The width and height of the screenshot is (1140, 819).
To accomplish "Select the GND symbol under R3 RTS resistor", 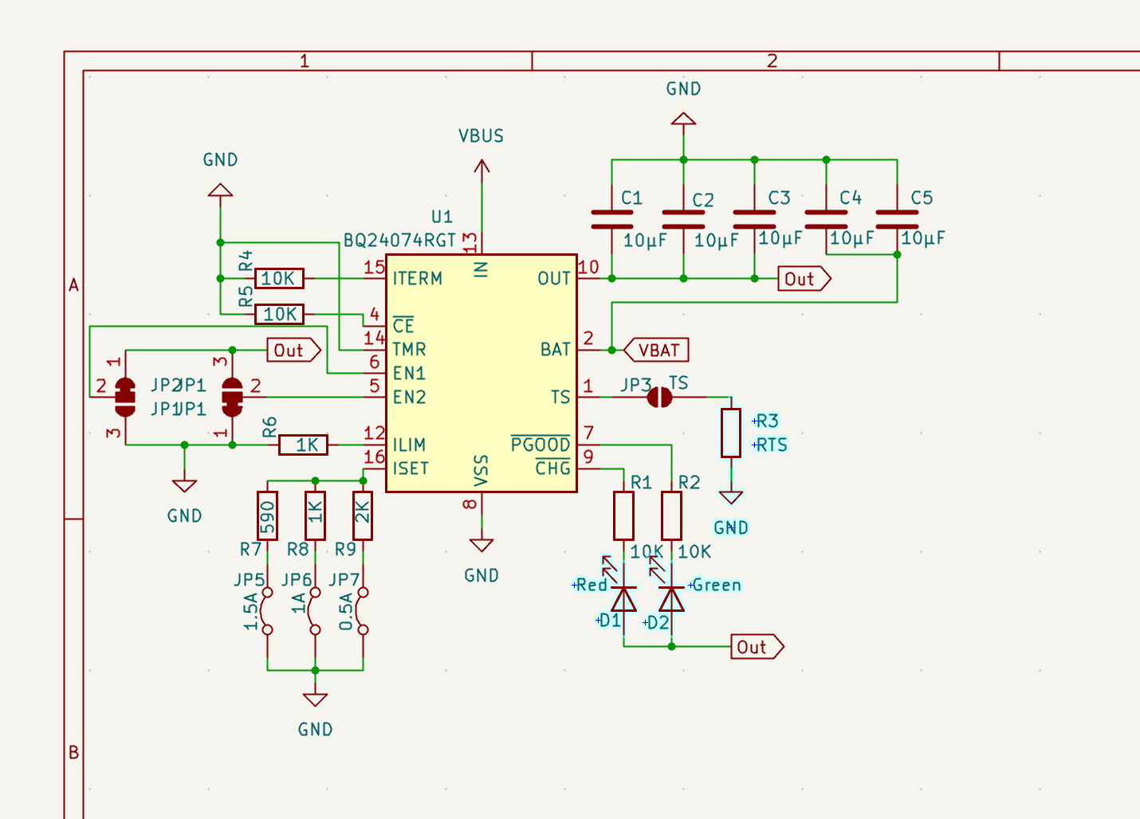I will [x=731, y=498].
